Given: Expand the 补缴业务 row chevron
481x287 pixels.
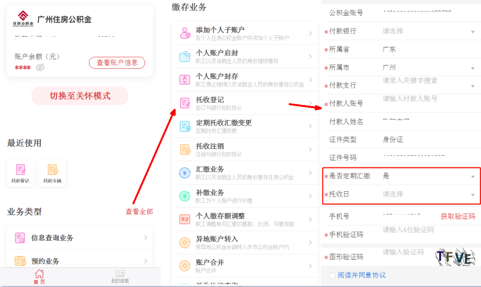Looking at the screenshot, I should 310,196.
